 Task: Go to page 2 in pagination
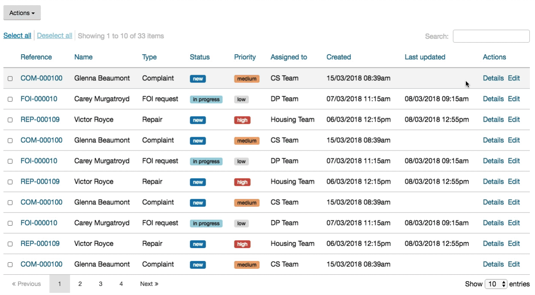pos(80,284)
